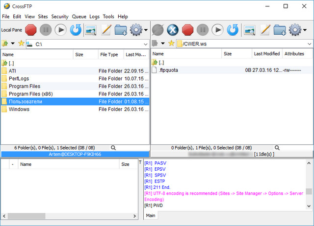Click the local pane pencil edit icon
The image size is (314, 226).
[x=106, y=30]
